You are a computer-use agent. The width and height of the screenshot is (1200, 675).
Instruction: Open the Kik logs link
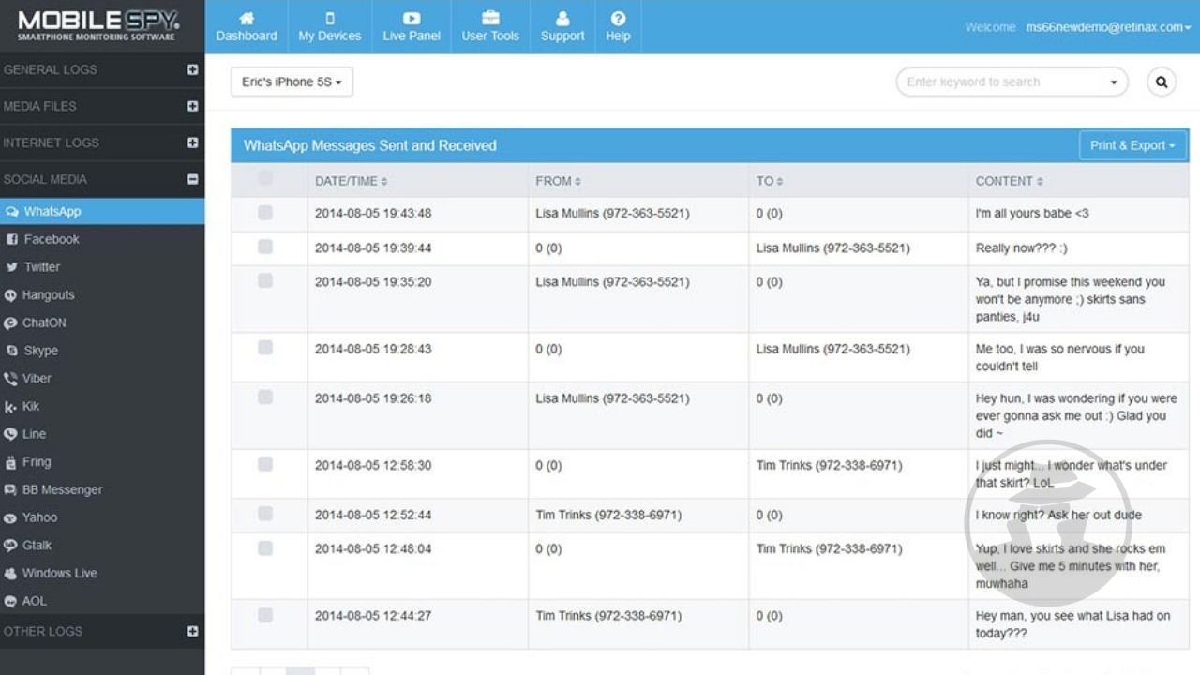tap(31, 407)
